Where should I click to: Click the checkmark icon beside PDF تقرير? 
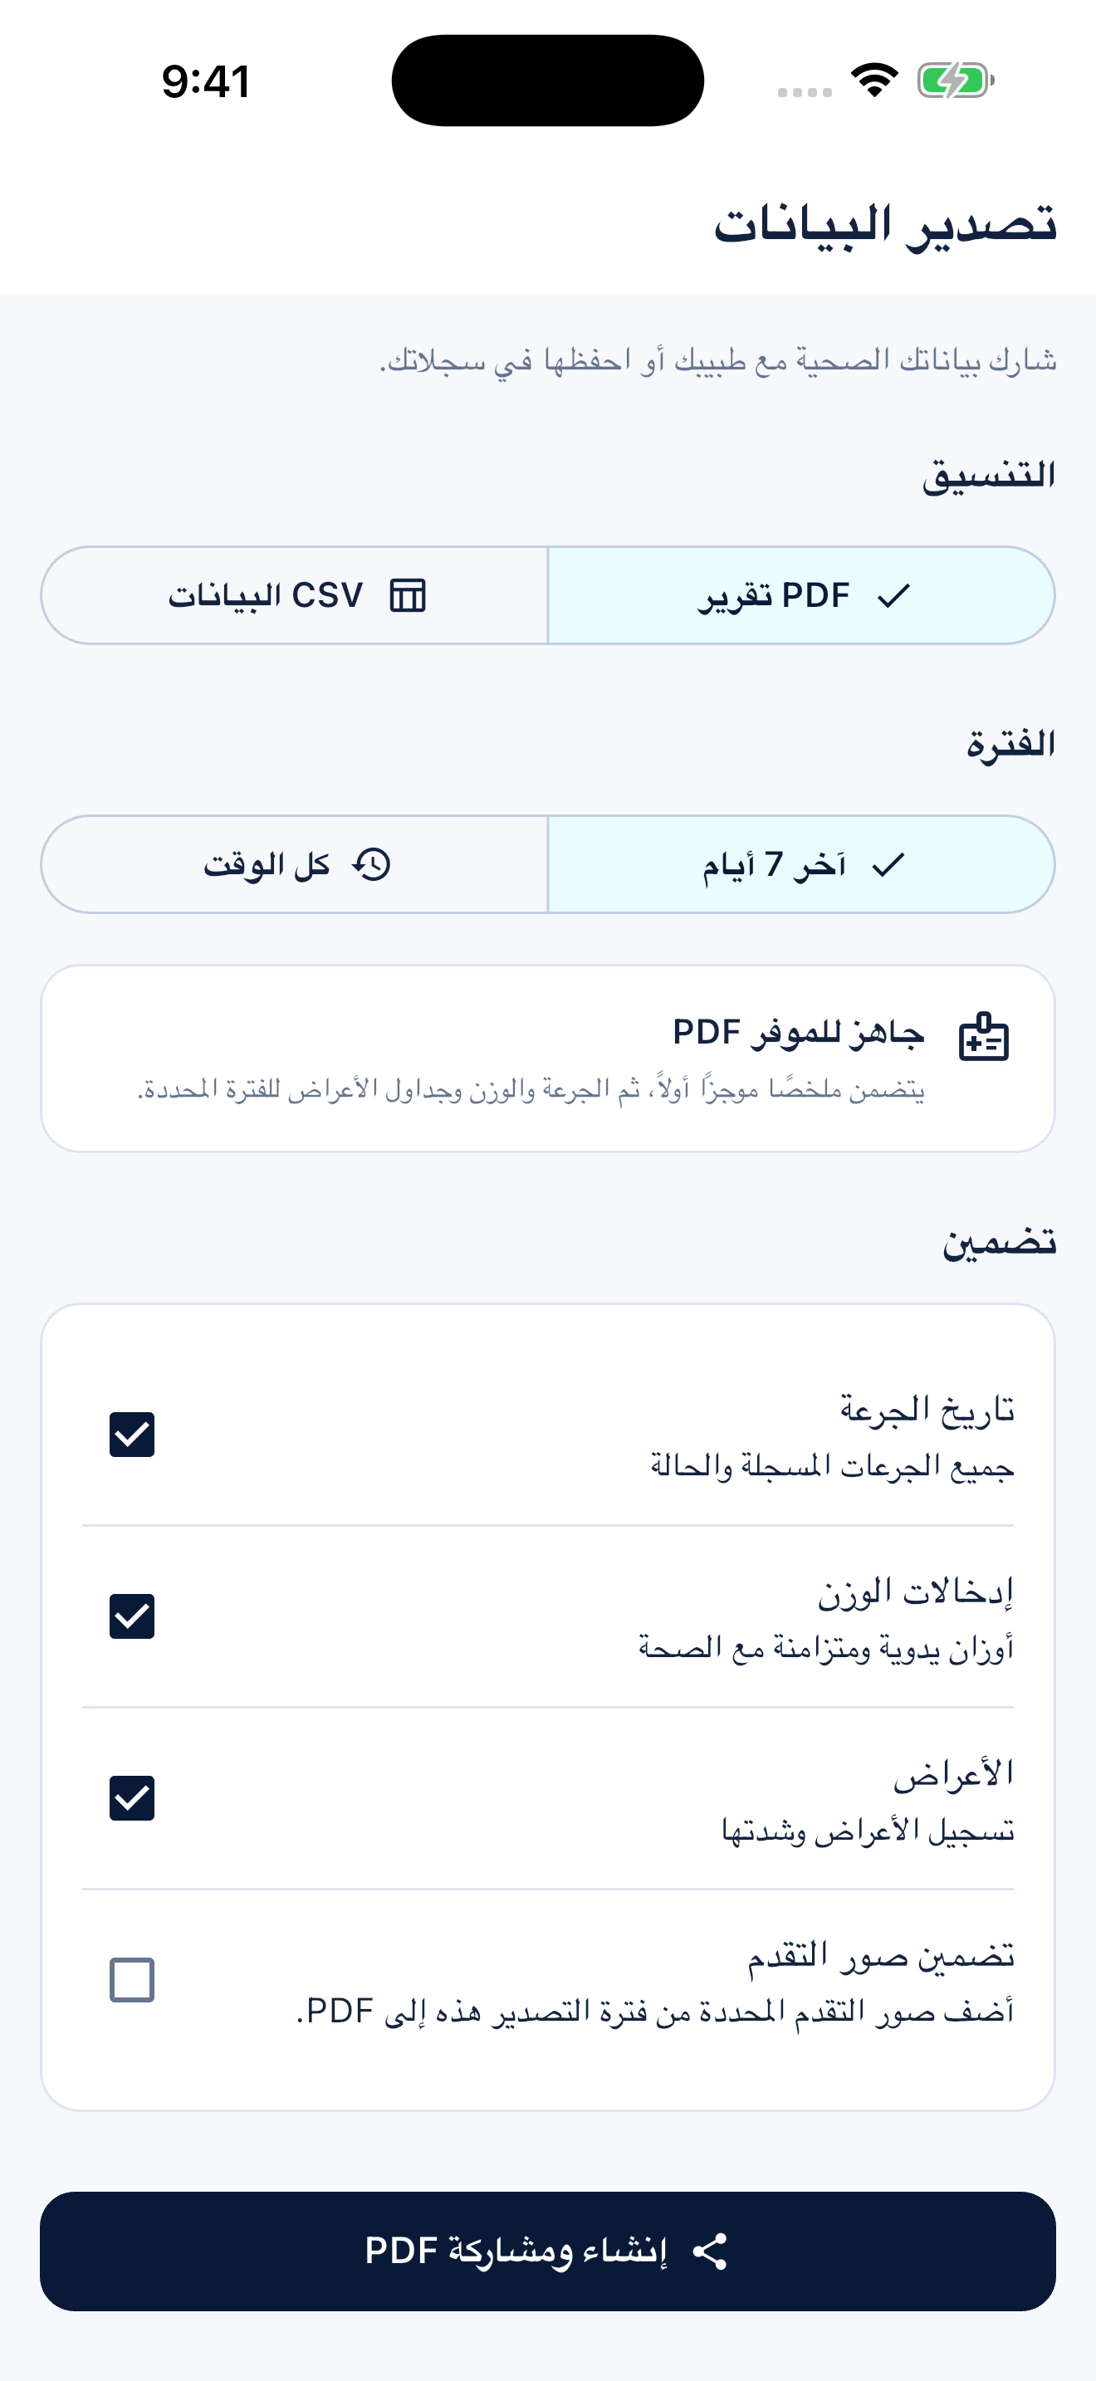894,595
